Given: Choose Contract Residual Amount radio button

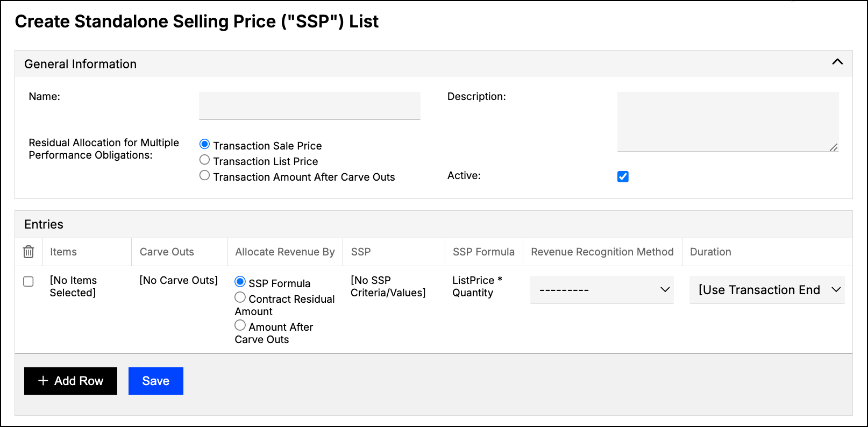Looking at the screenshot, I should coord(240,297).
